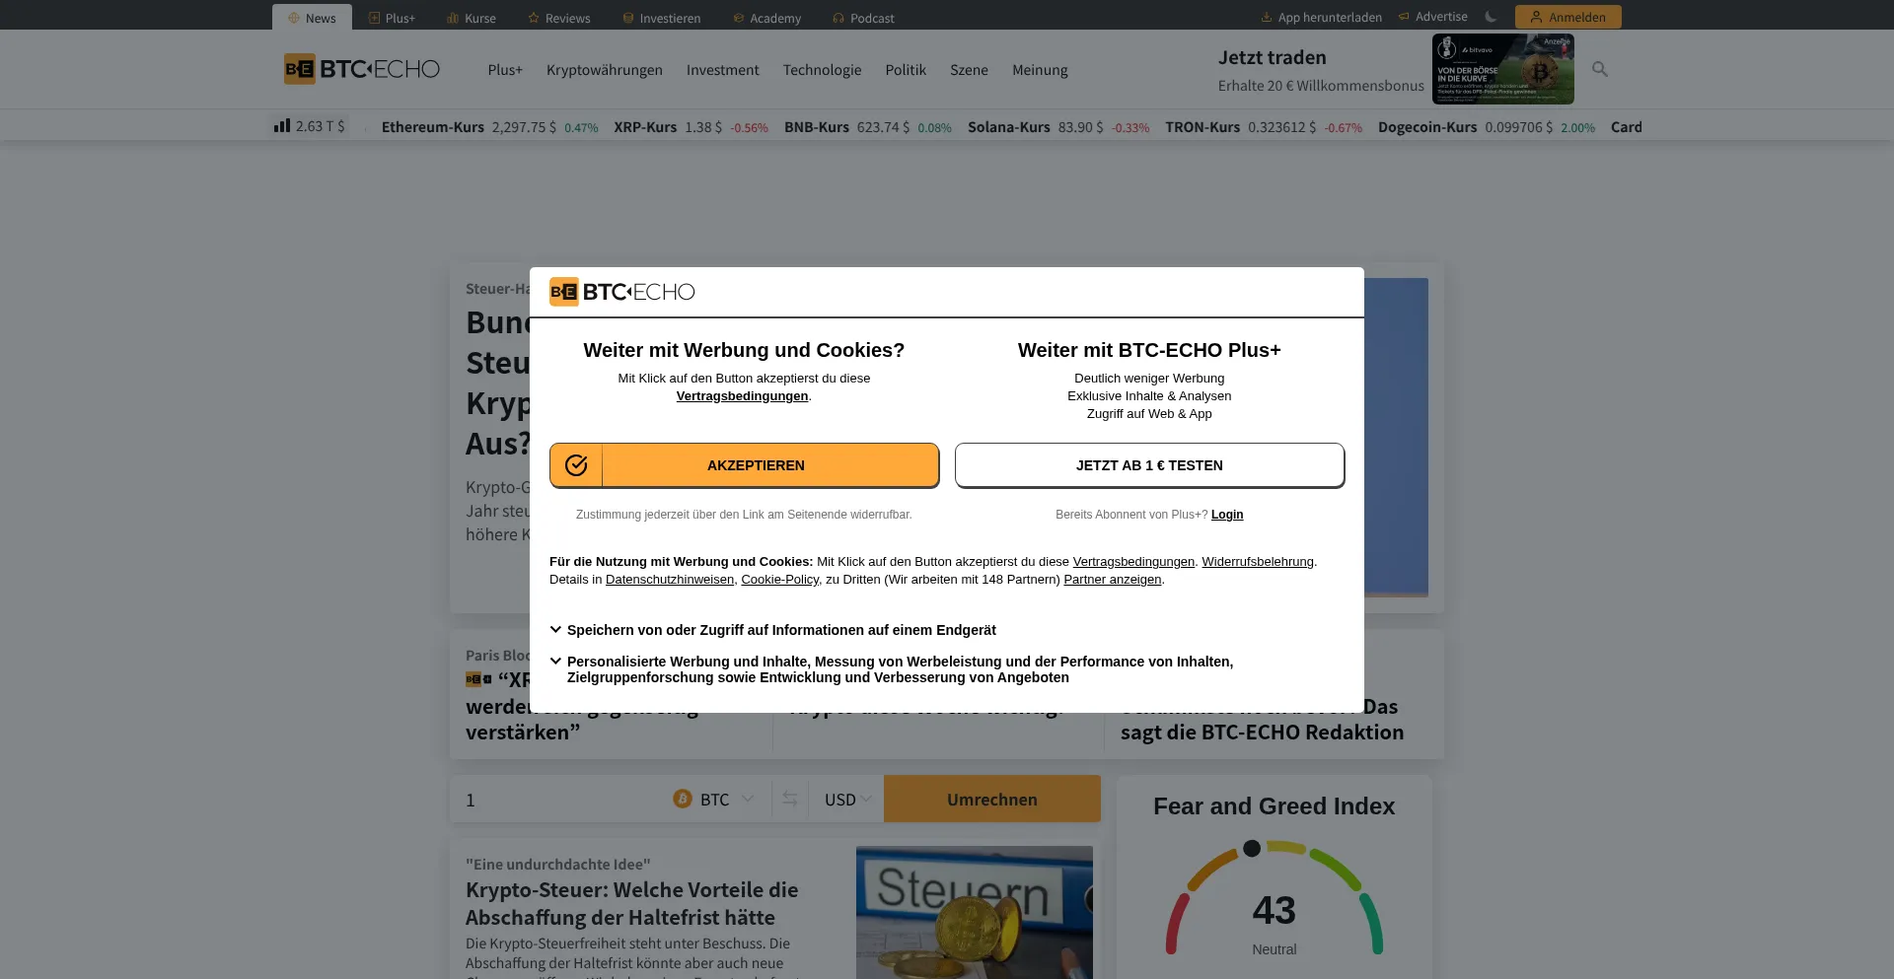Switch to Reviews tab

pos(558,18)
